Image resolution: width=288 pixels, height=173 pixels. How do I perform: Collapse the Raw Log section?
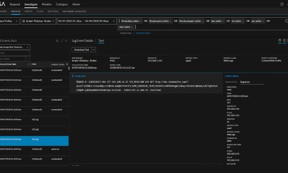coord(73,76)
